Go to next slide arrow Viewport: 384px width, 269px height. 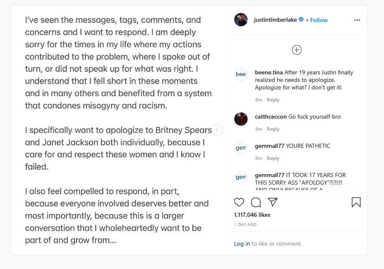tap(217, 130)
